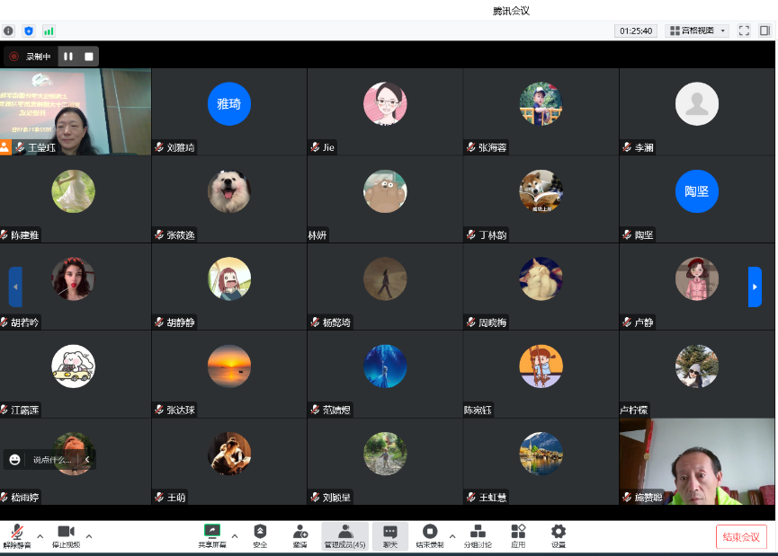Viewport: 778px width, 556px height.
Task: Click the red end meeting button
Action: [741, 537]
